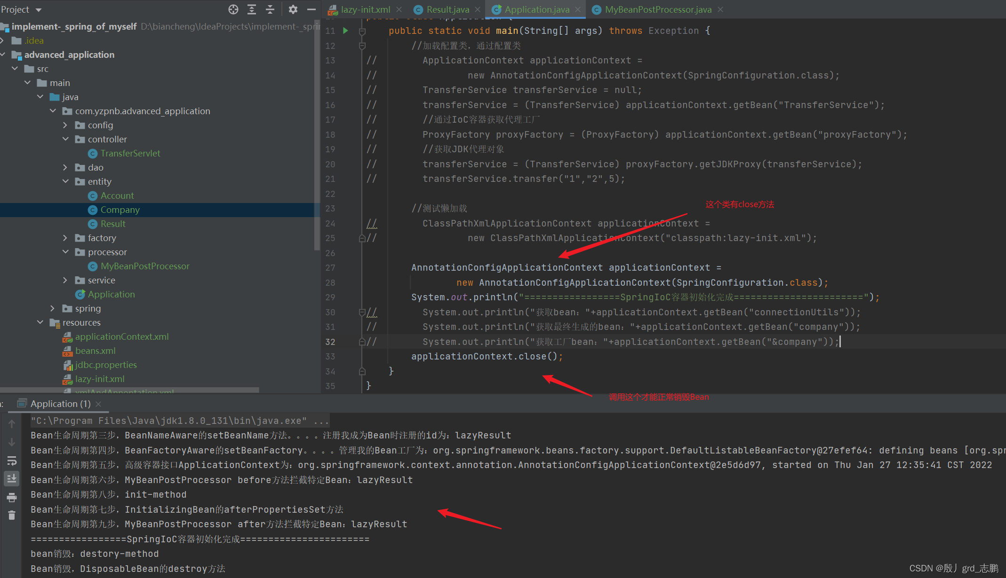The image size is (1006, 578).
Task: Click the Collapse All icon
Action: point(270,9)
